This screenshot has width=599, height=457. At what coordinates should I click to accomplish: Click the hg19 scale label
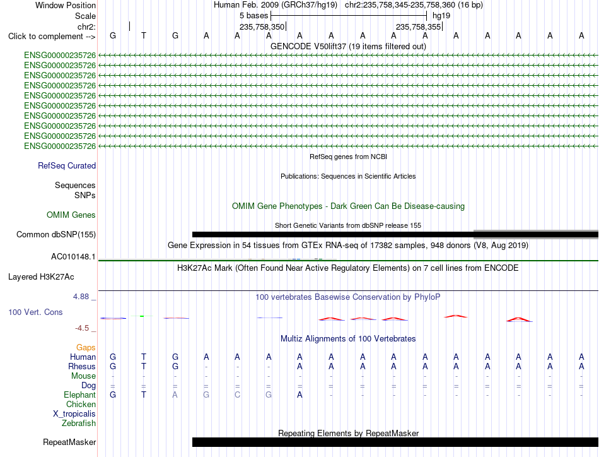(x=441, y=16)
